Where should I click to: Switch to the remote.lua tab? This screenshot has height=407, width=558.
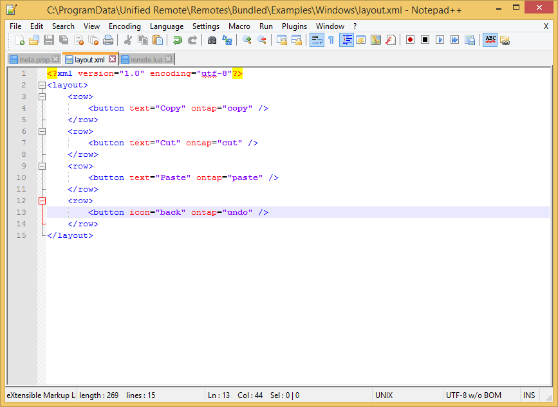[146, 60]
